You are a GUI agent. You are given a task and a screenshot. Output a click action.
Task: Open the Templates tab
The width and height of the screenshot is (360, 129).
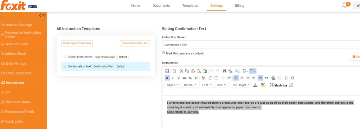pyautogui.click(x=190, y=6)
